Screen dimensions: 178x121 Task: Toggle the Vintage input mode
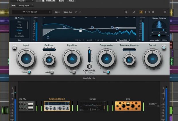click(29, 72)
